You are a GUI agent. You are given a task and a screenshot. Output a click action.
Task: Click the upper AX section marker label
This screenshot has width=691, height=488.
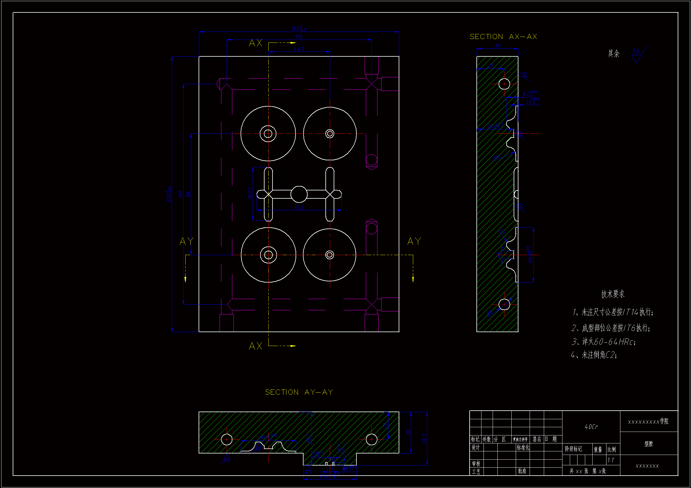(x=256, y=43)
